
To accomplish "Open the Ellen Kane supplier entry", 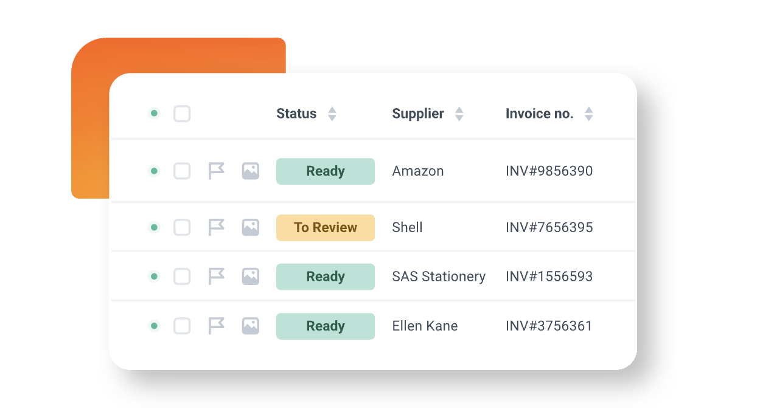I will 425,326.
